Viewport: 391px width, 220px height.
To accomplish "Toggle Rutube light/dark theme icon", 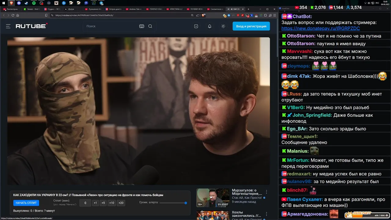I will pyautogui.click(x=223, y=26).
